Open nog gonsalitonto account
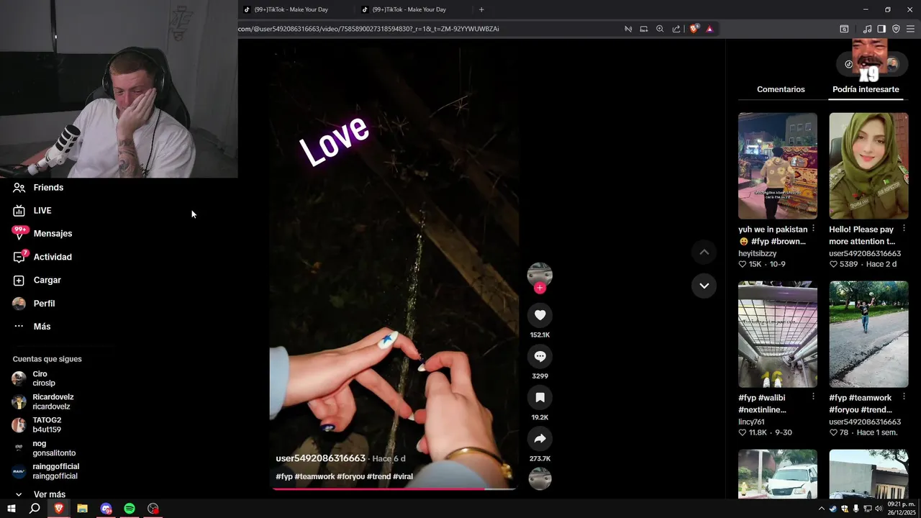 43,448
